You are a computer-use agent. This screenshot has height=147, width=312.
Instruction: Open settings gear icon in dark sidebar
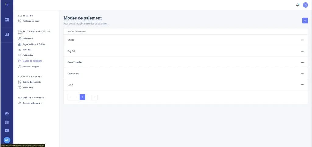[x=7, y=114]
